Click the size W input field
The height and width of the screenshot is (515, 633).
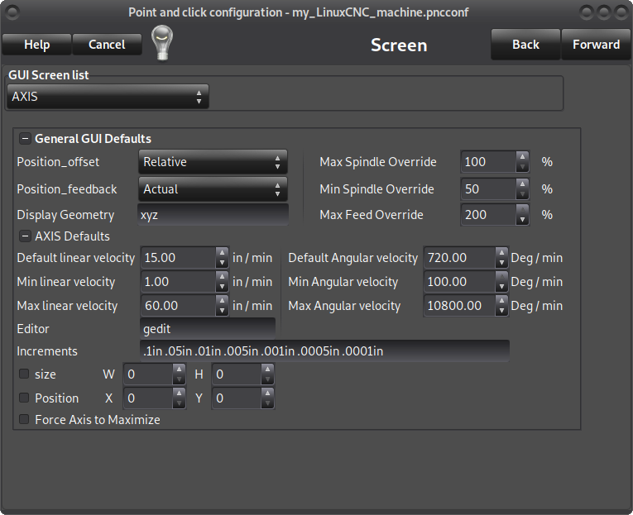(x=148, y=374)
